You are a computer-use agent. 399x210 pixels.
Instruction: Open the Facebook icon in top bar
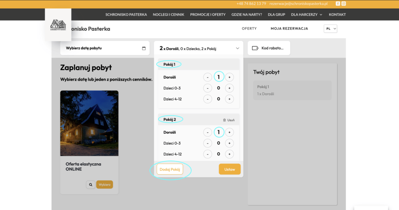[337, 4]
